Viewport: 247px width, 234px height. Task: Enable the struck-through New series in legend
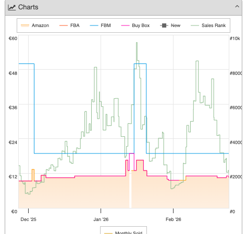coord(170,25)
